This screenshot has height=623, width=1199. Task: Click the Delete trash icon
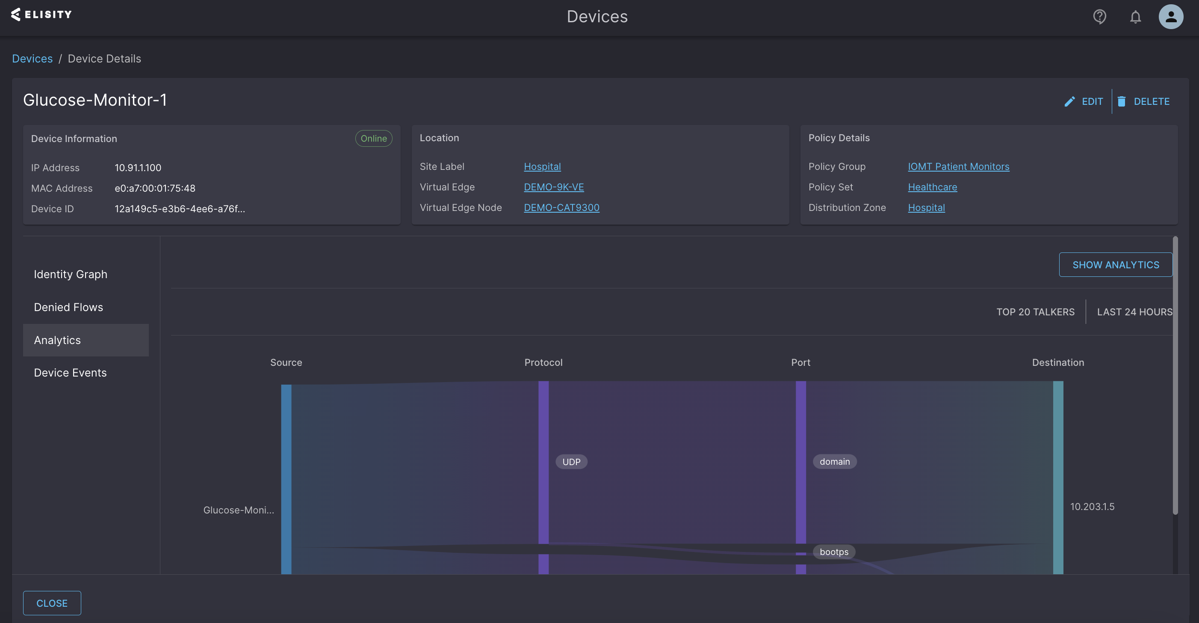[1121, 101]
